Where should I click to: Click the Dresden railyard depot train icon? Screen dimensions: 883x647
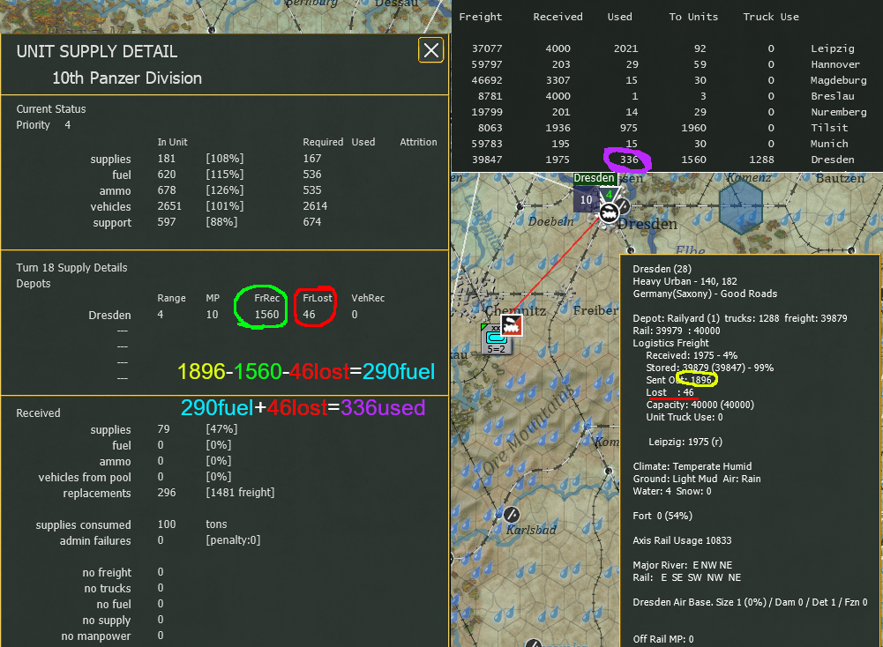coord(608,213)
